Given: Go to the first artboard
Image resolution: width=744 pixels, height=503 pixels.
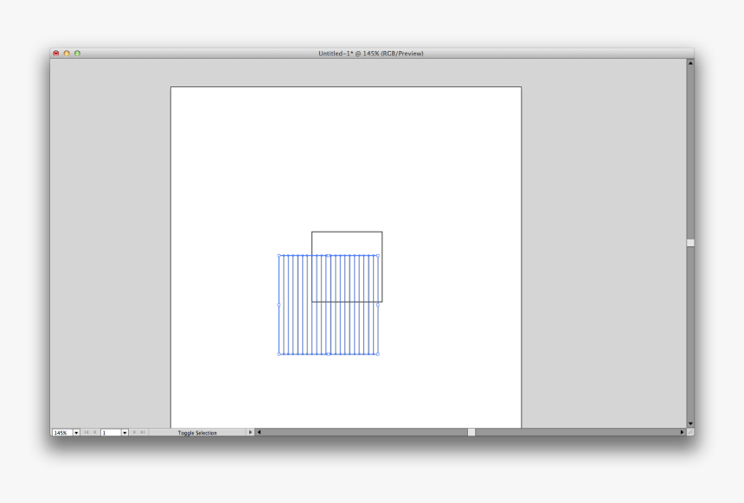Looking at the screenshot, I should click(86, 432).
